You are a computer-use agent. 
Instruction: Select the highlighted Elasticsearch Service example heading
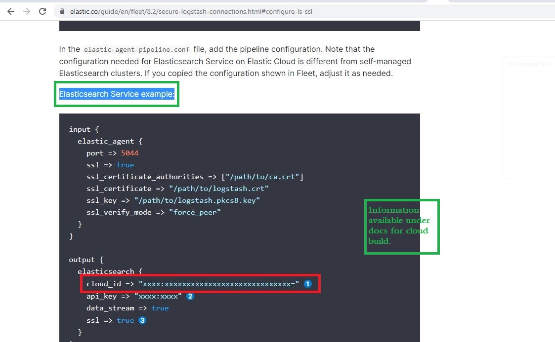tap(116, 94)
